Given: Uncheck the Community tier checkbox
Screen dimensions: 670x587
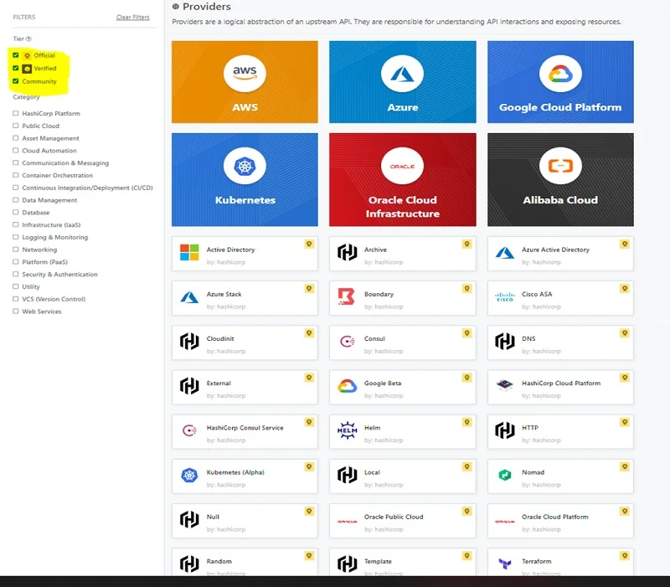Looking at the screenshot, I should pyautogui.click(x=16, y=81).
